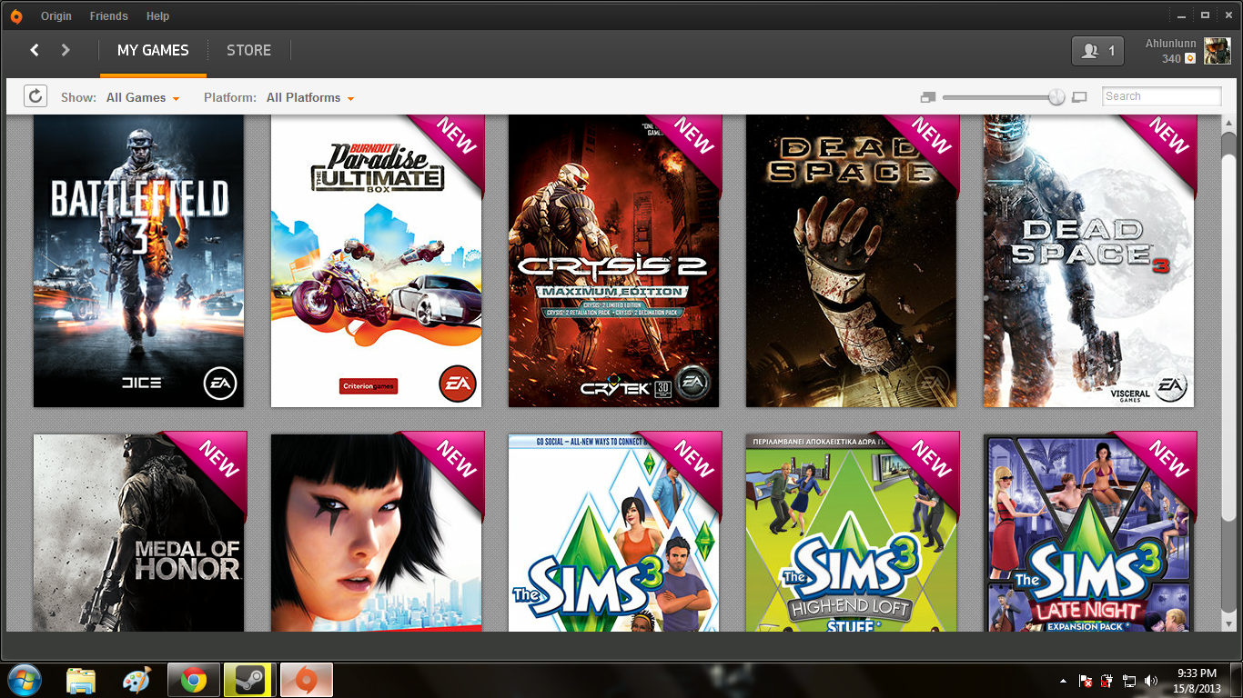Image resolution: width=1243 pixels, height=698 pixels.
Task: Open the Show All Games dropdown
Action: coord(143,97)
